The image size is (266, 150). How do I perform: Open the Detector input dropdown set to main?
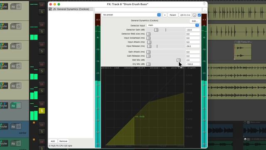pos(173,25)
